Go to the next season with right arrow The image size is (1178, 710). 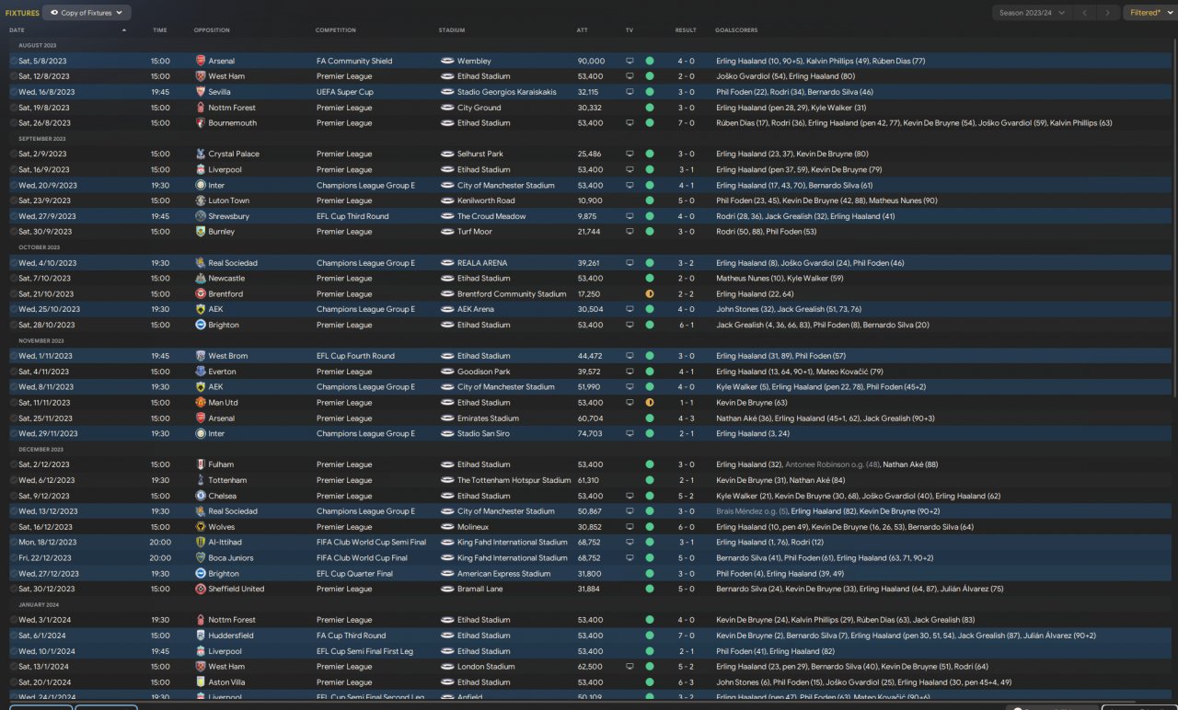point(1108,13)
